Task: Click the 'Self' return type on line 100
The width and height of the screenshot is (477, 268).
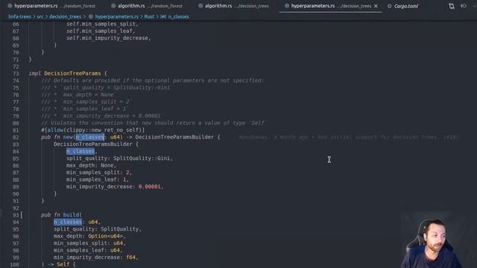Action: pos(63,264)
